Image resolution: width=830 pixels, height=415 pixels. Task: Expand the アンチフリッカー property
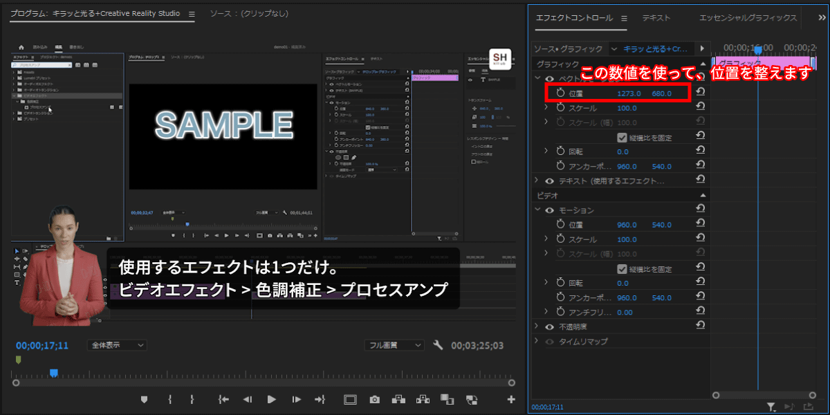pyautogui.click(x=546, y=312)
